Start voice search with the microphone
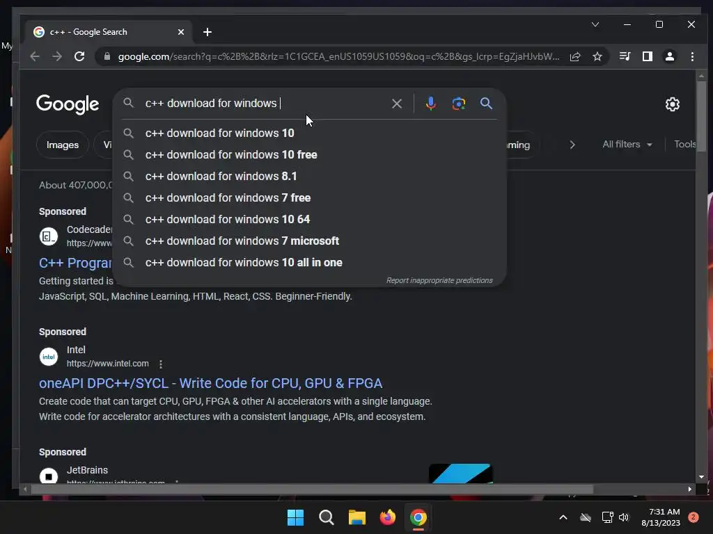Image resolution: width=713 pixels, height=534 pixels. click(430, 104)
